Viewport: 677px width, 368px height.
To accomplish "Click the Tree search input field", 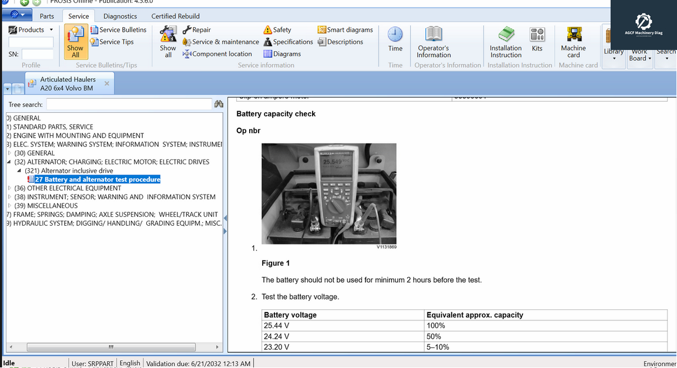I will [129, 104].
